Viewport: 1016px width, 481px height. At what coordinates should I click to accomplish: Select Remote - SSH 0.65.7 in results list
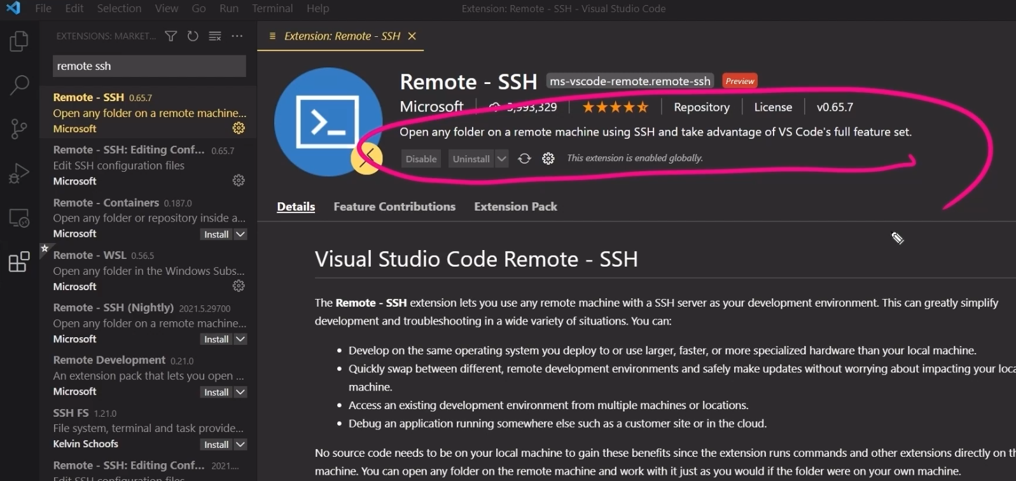148,113
